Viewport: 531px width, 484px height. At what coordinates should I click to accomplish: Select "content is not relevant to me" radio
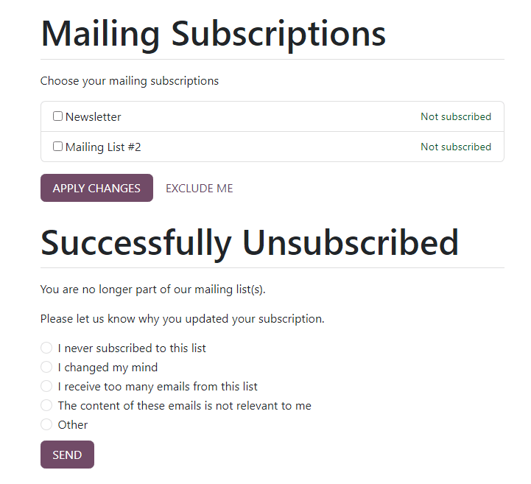click(x=46, y=405)
